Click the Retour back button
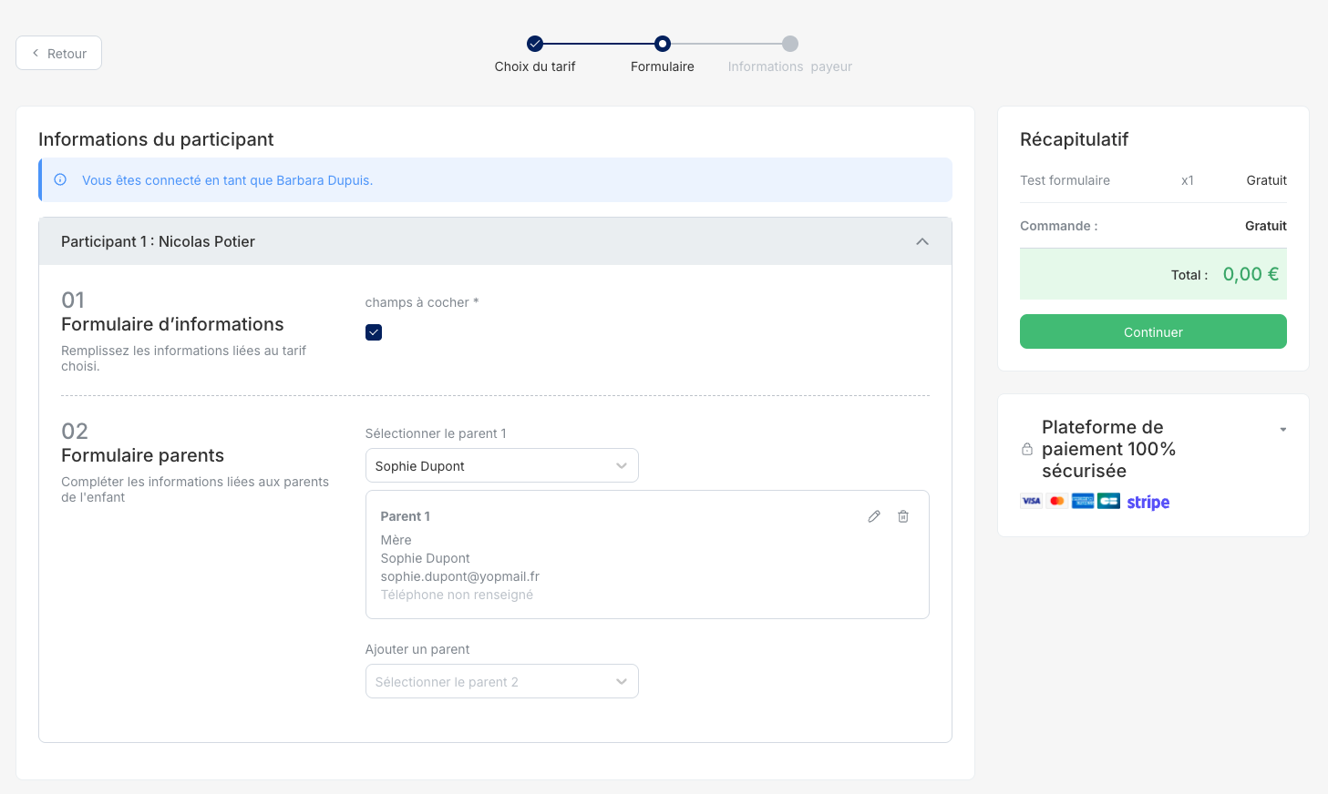The image size is (1328, 794). [x=58, y=53]
